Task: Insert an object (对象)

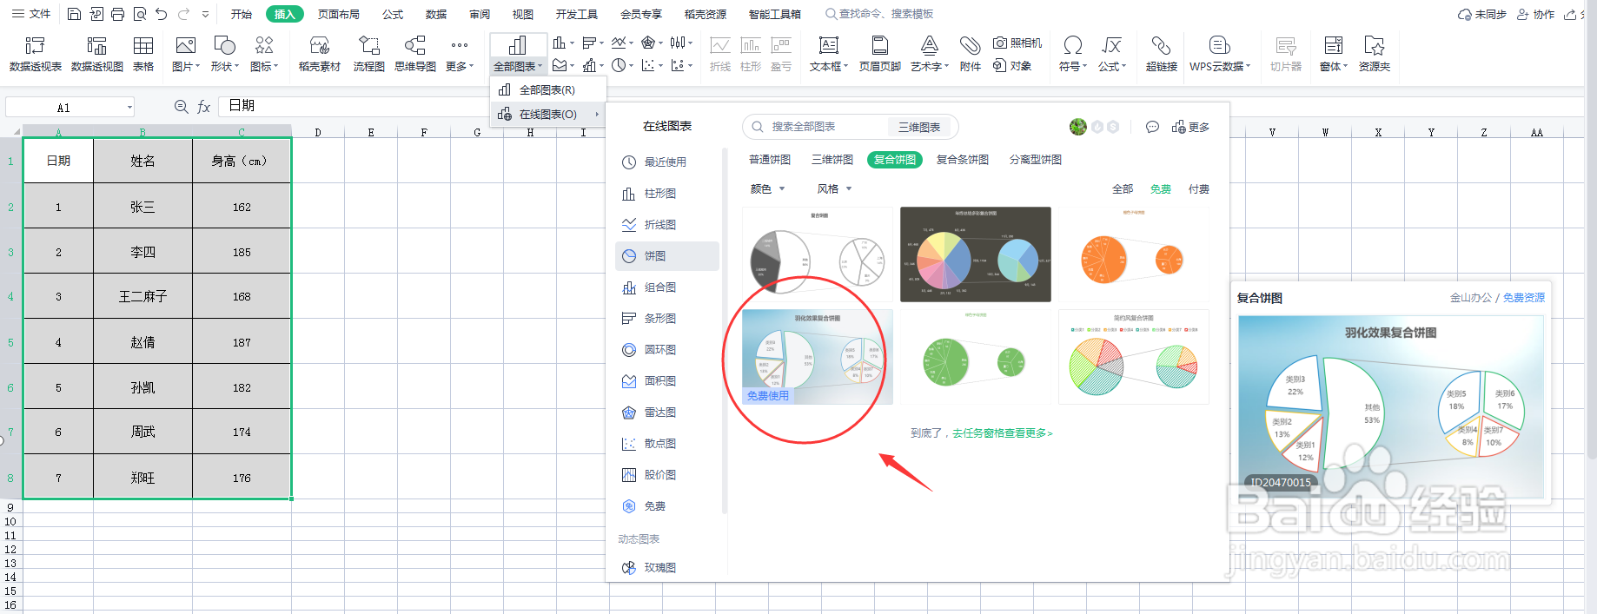Action: [1012, 66]
